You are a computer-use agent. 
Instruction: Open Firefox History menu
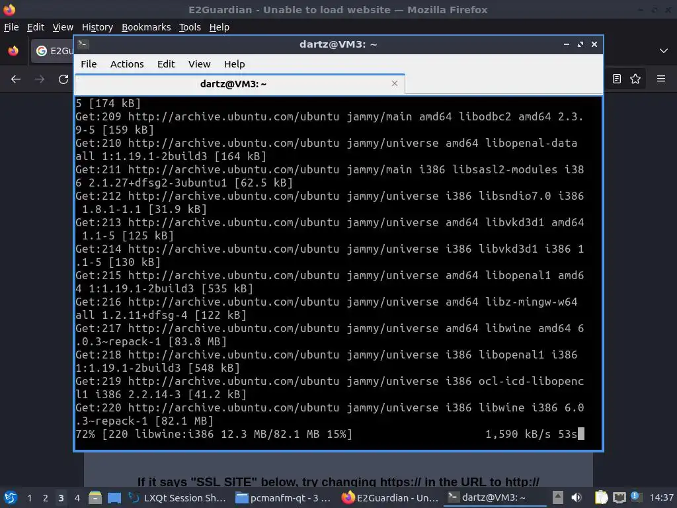(97, 27)
